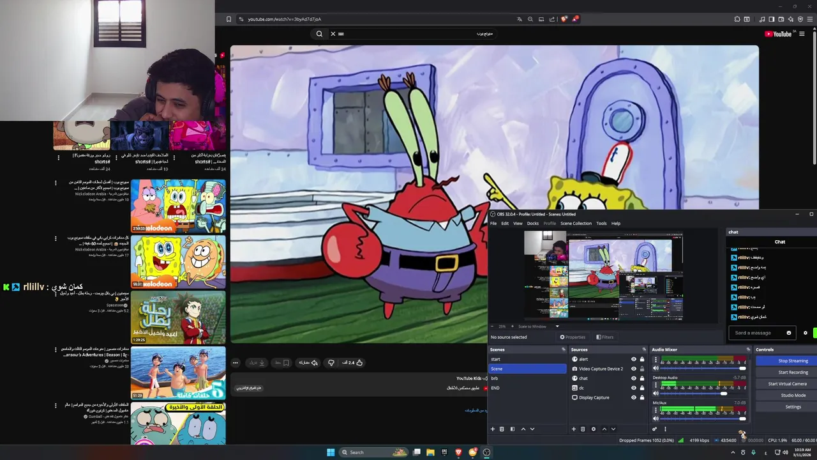This screenshot has height=460, width=817.
Task: Open OBS Settings button
Action: [793, 407]
